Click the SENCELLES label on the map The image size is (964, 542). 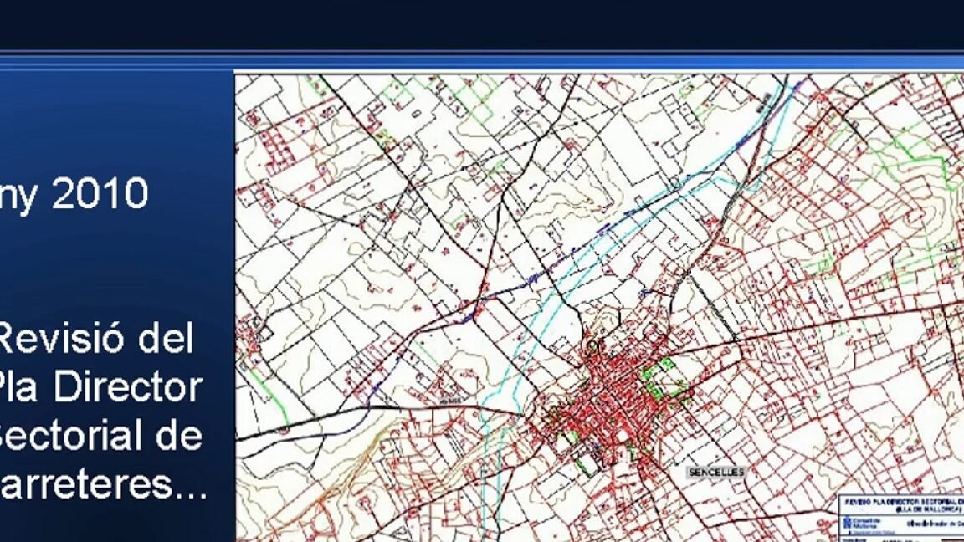pos(716,472)
